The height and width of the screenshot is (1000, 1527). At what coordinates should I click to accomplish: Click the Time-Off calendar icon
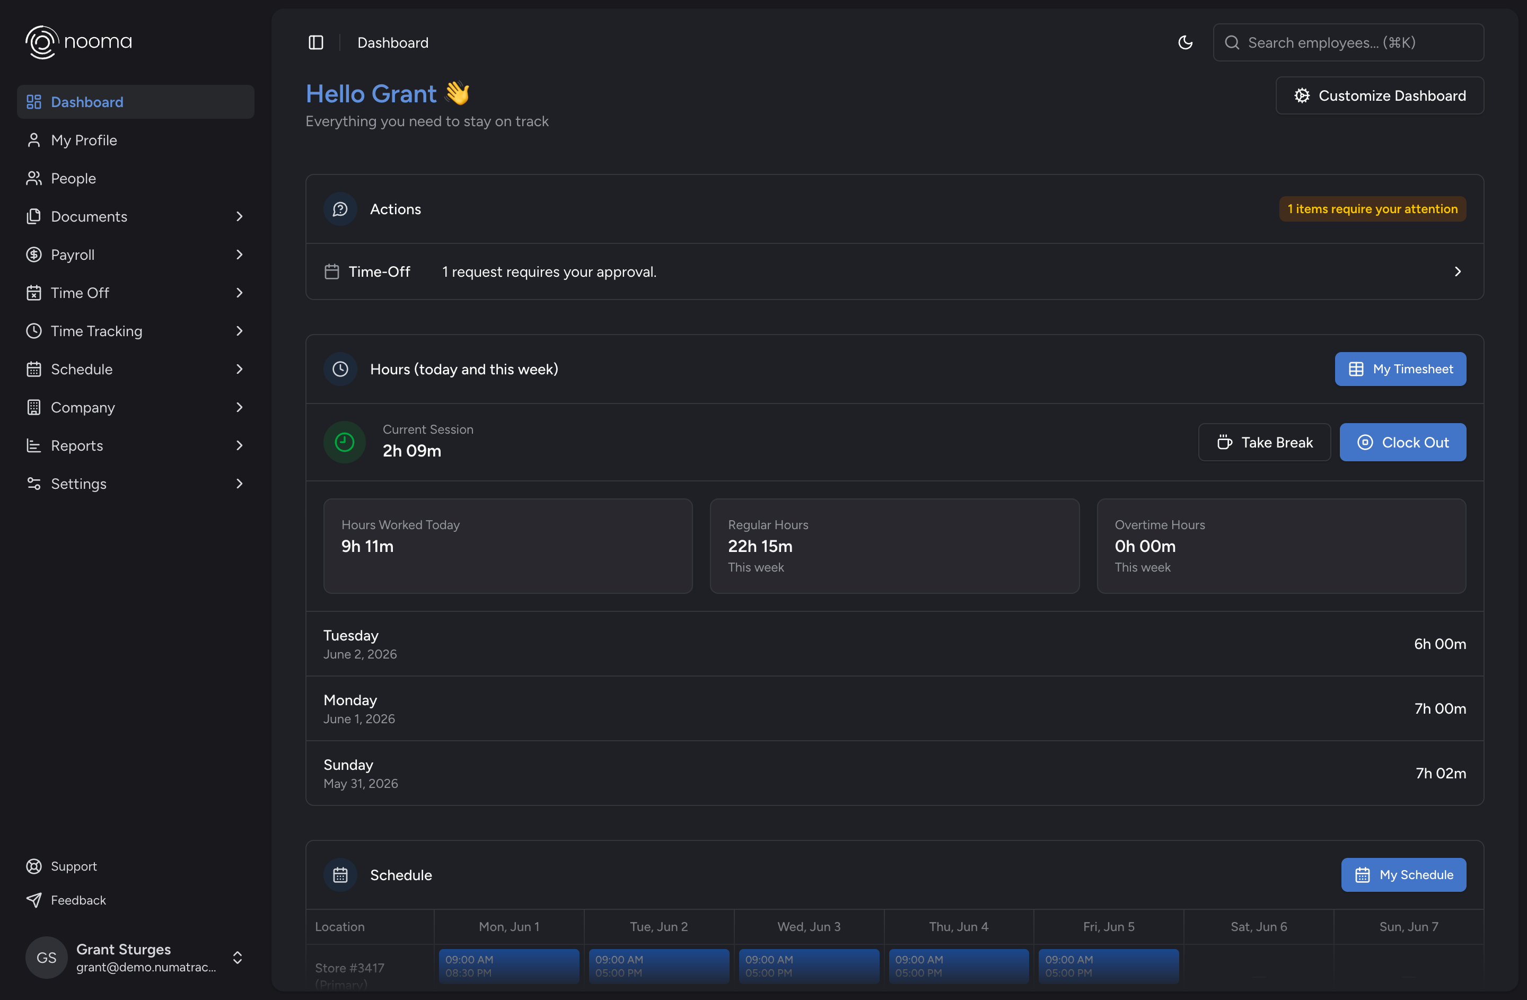pyautogui.click(x=332, y=271)
